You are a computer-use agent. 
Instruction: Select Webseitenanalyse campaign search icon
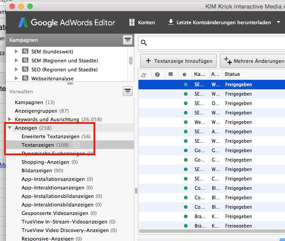(x=25, y=78)
